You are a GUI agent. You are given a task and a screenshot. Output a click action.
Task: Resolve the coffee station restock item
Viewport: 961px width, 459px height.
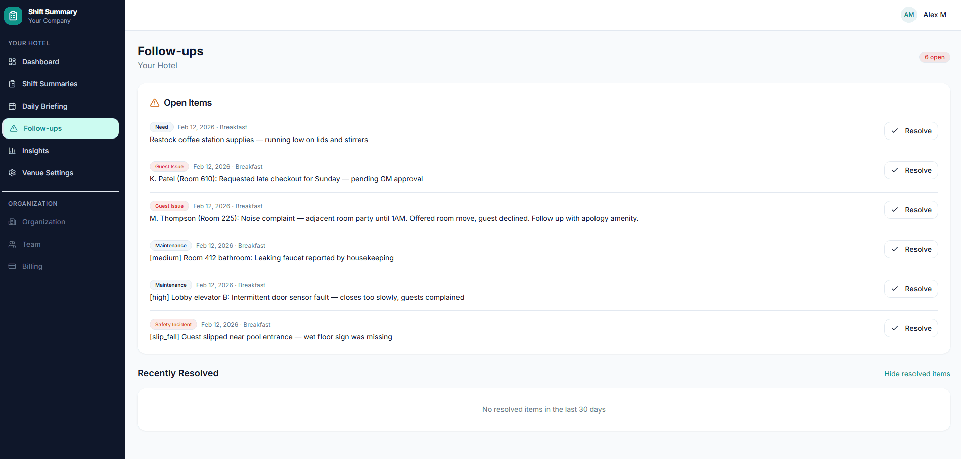(x=910, y=130)
